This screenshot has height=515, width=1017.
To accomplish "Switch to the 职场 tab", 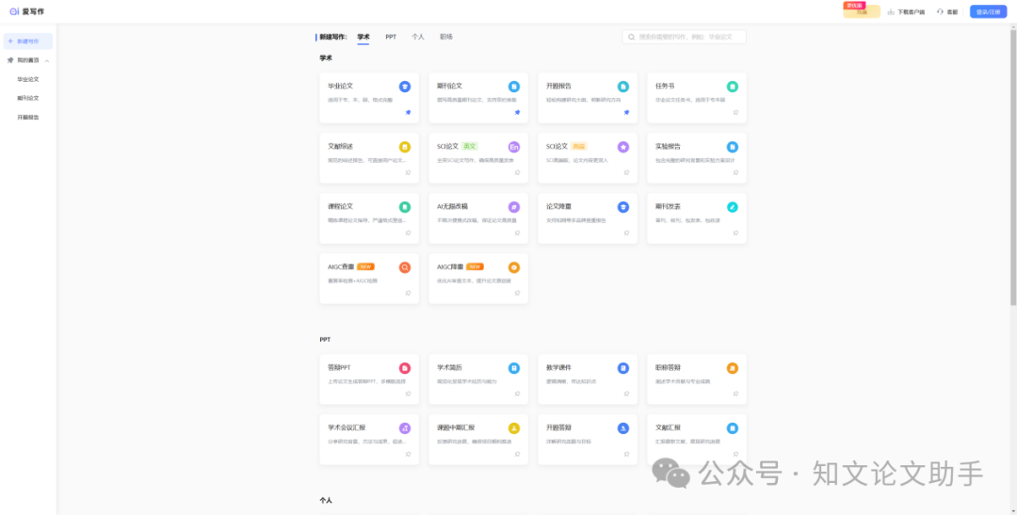I will 446,37.
